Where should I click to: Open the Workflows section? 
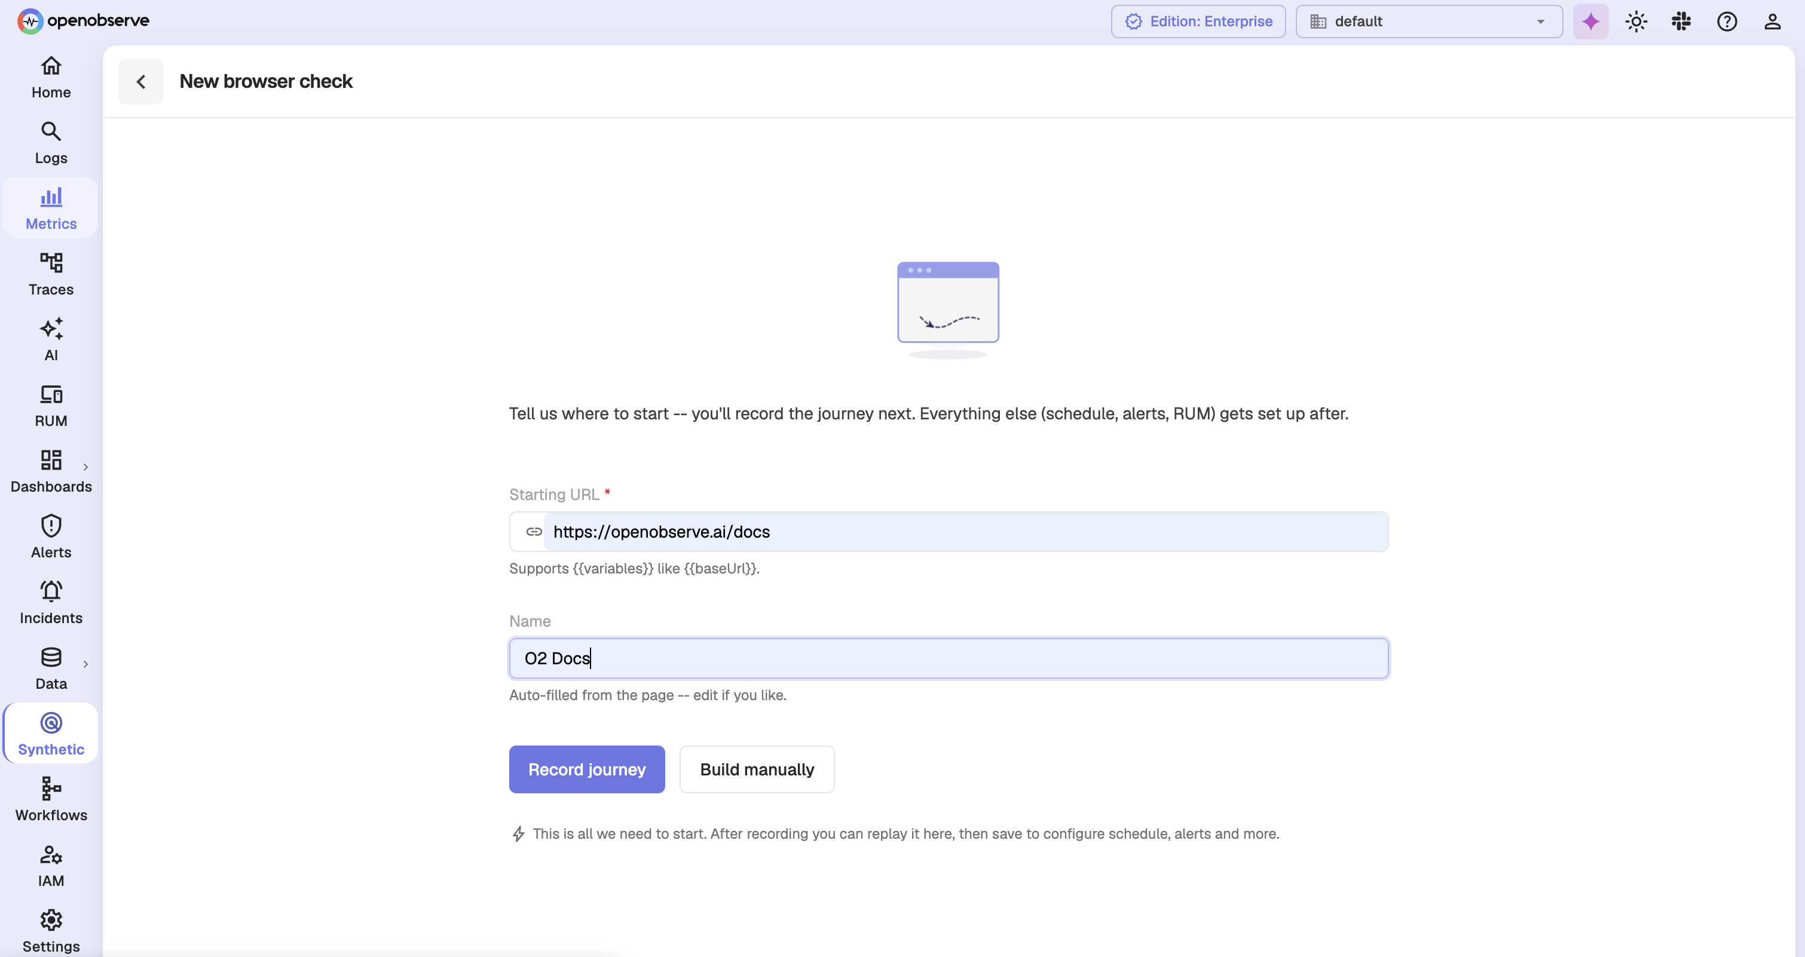click(51, 799)
